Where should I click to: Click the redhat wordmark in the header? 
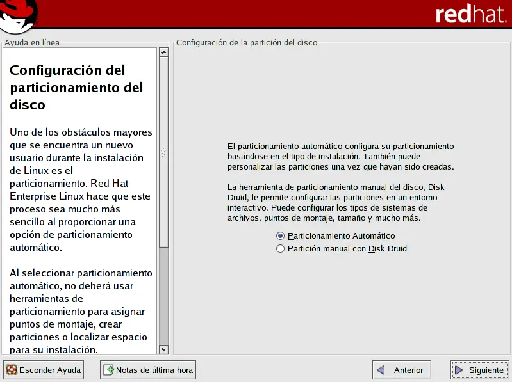point(470,15)
